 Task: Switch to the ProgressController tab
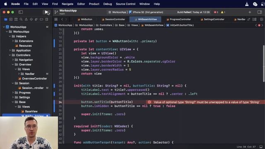(178, 19)
